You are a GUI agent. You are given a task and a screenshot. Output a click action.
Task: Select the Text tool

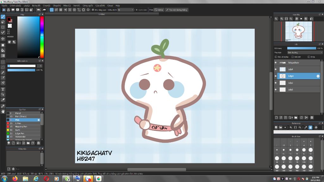click(x=3, y=89)
